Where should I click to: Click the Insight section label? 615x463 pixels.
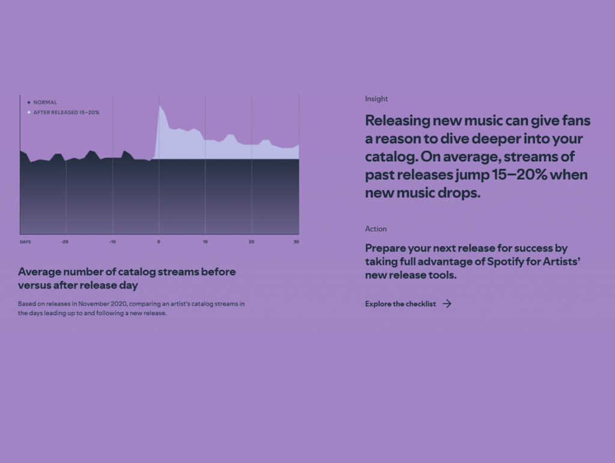[x=377, y=99]
